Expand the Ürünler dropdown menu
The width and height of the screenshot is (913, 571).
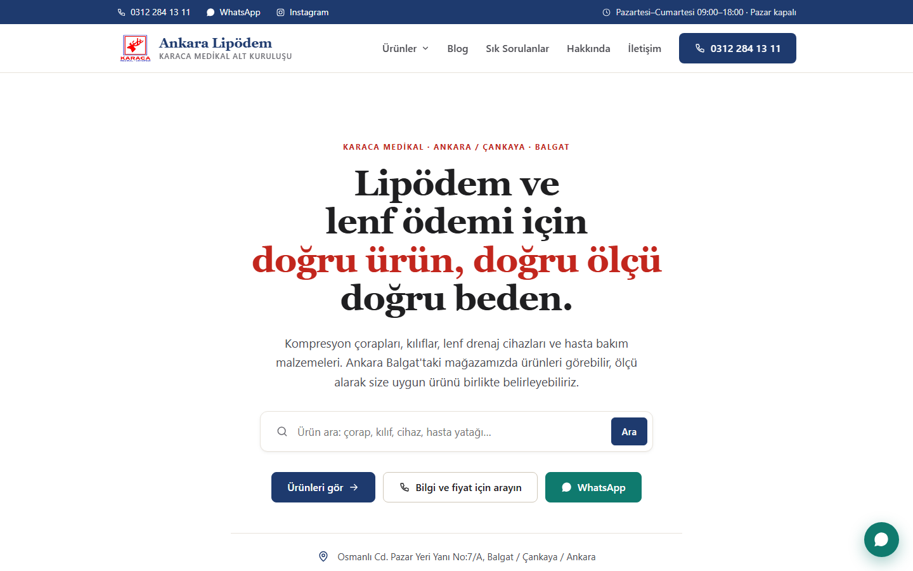406,48
